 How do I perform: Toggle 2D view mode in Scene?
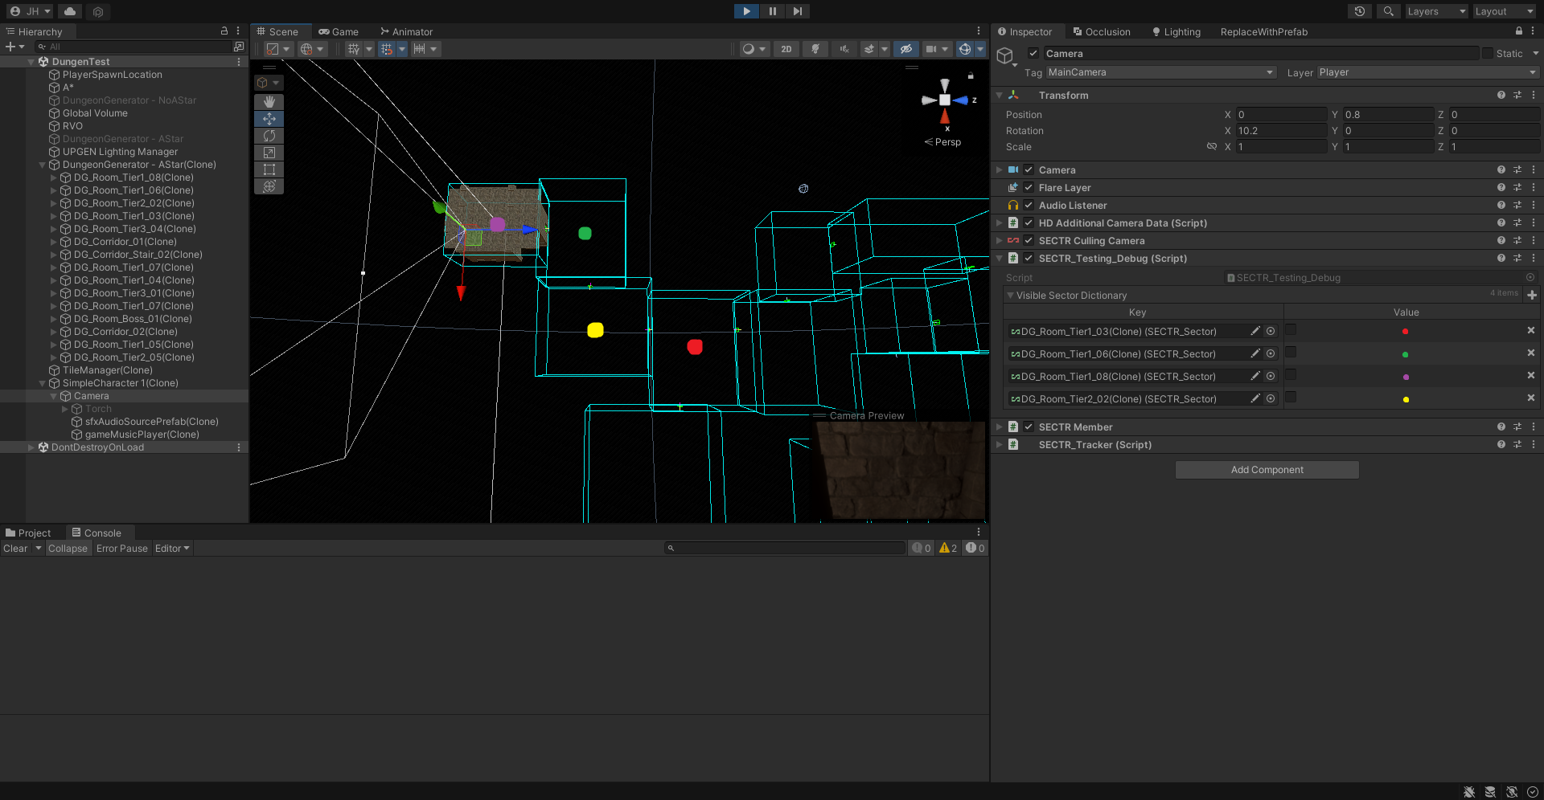(x=786, y=49)
